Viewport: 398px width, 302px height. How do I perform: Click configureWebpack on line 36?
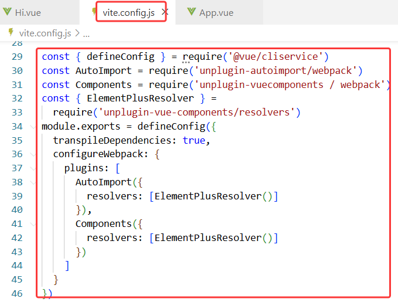[98, 154]
